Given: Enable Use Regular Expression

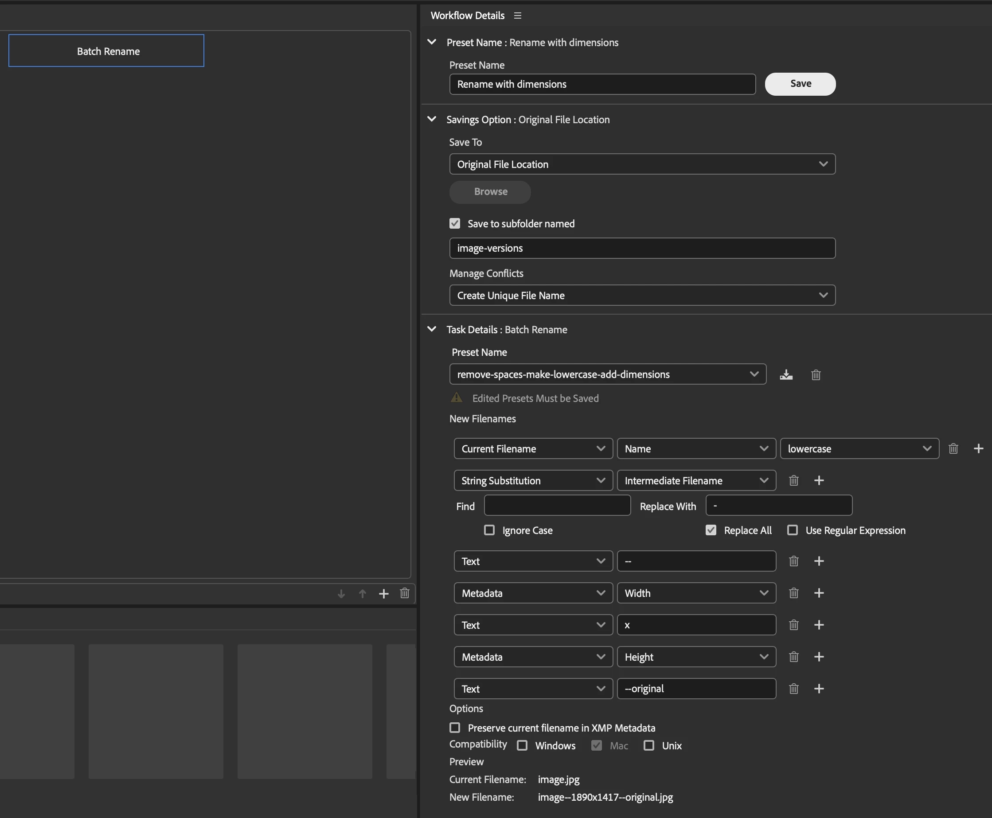Looking at the screenshot, I should [x=793, y=530].
